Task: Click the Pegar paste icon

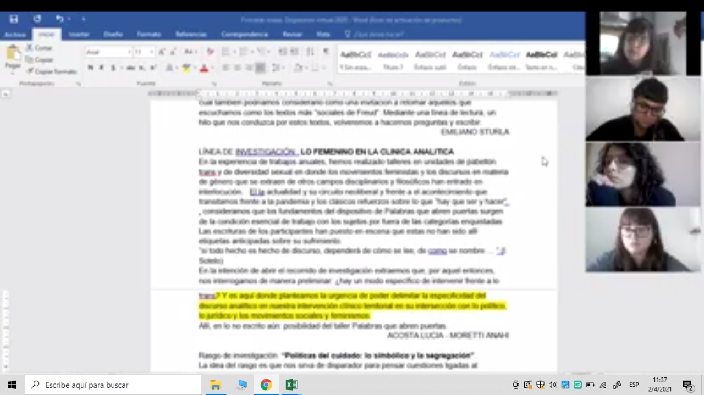Action: (12, 57)
